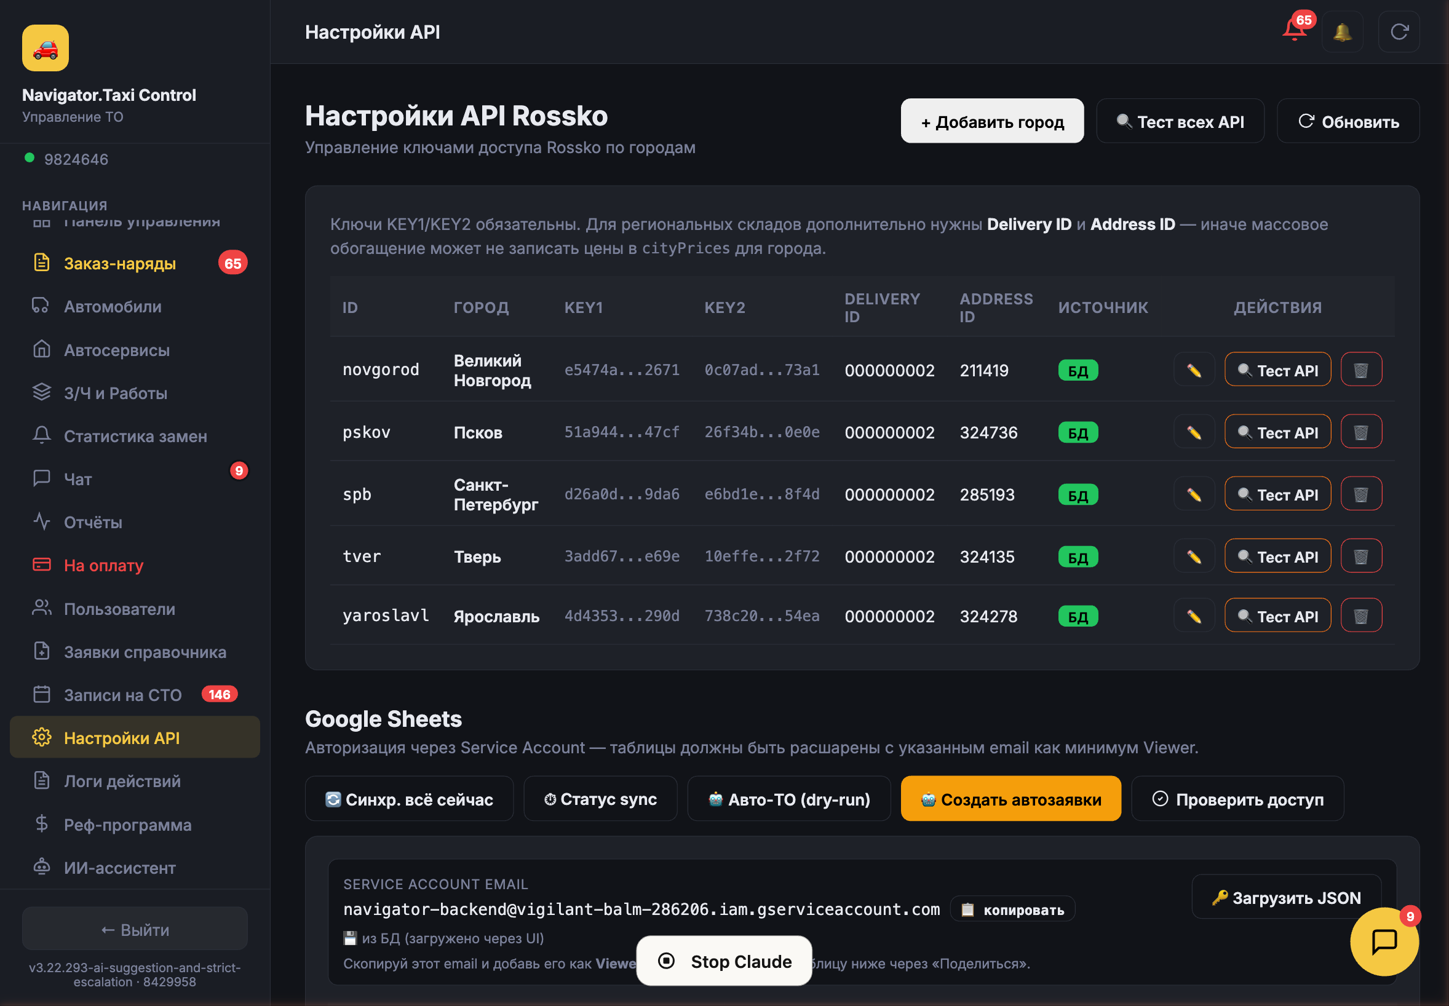The height and width of the screenshot is (1006, 1449).
Task: Open the floating chat bubble button
Action: (1384, 941)
